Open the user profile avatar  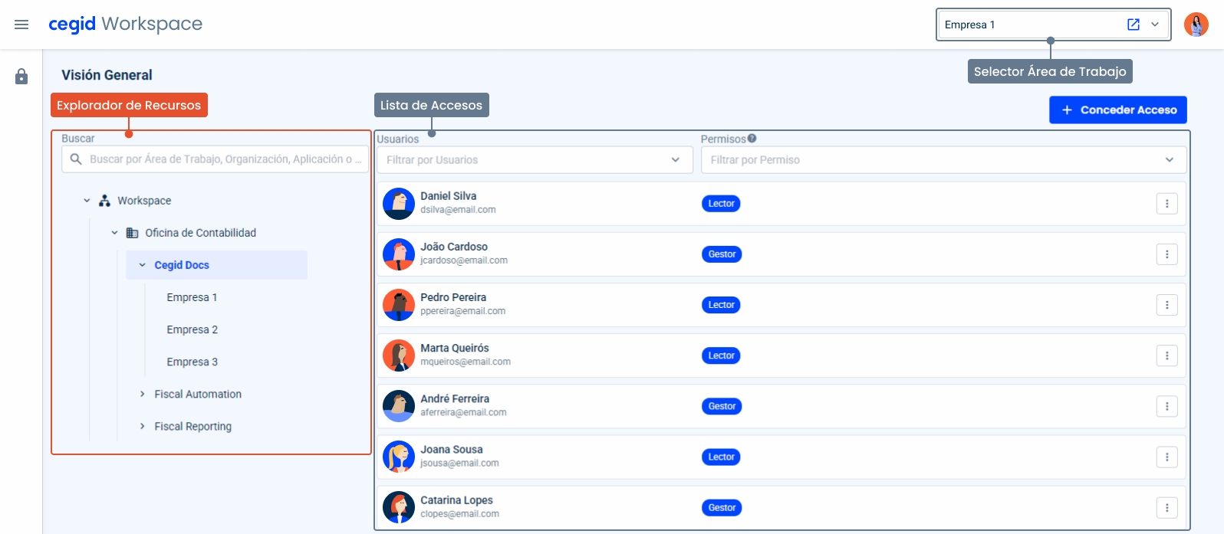pyautogui.click(x=1196, y=25)
